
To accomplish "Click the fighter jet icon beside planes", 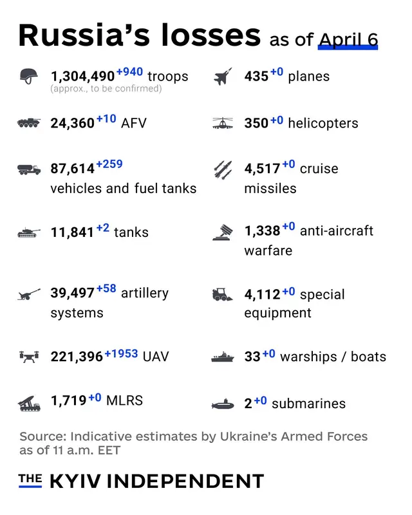I will tap(223, 77).
